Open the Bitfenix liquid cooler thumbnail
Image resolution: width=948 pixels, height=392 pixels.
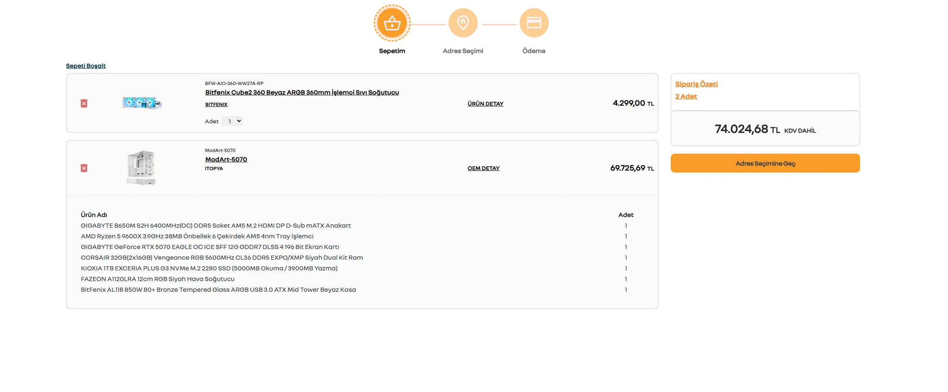point(142,103)
